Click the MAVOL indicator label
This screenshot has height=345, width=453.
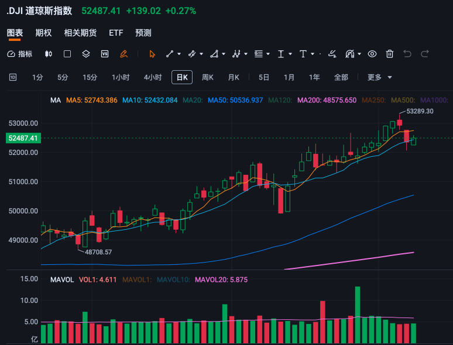62,280
